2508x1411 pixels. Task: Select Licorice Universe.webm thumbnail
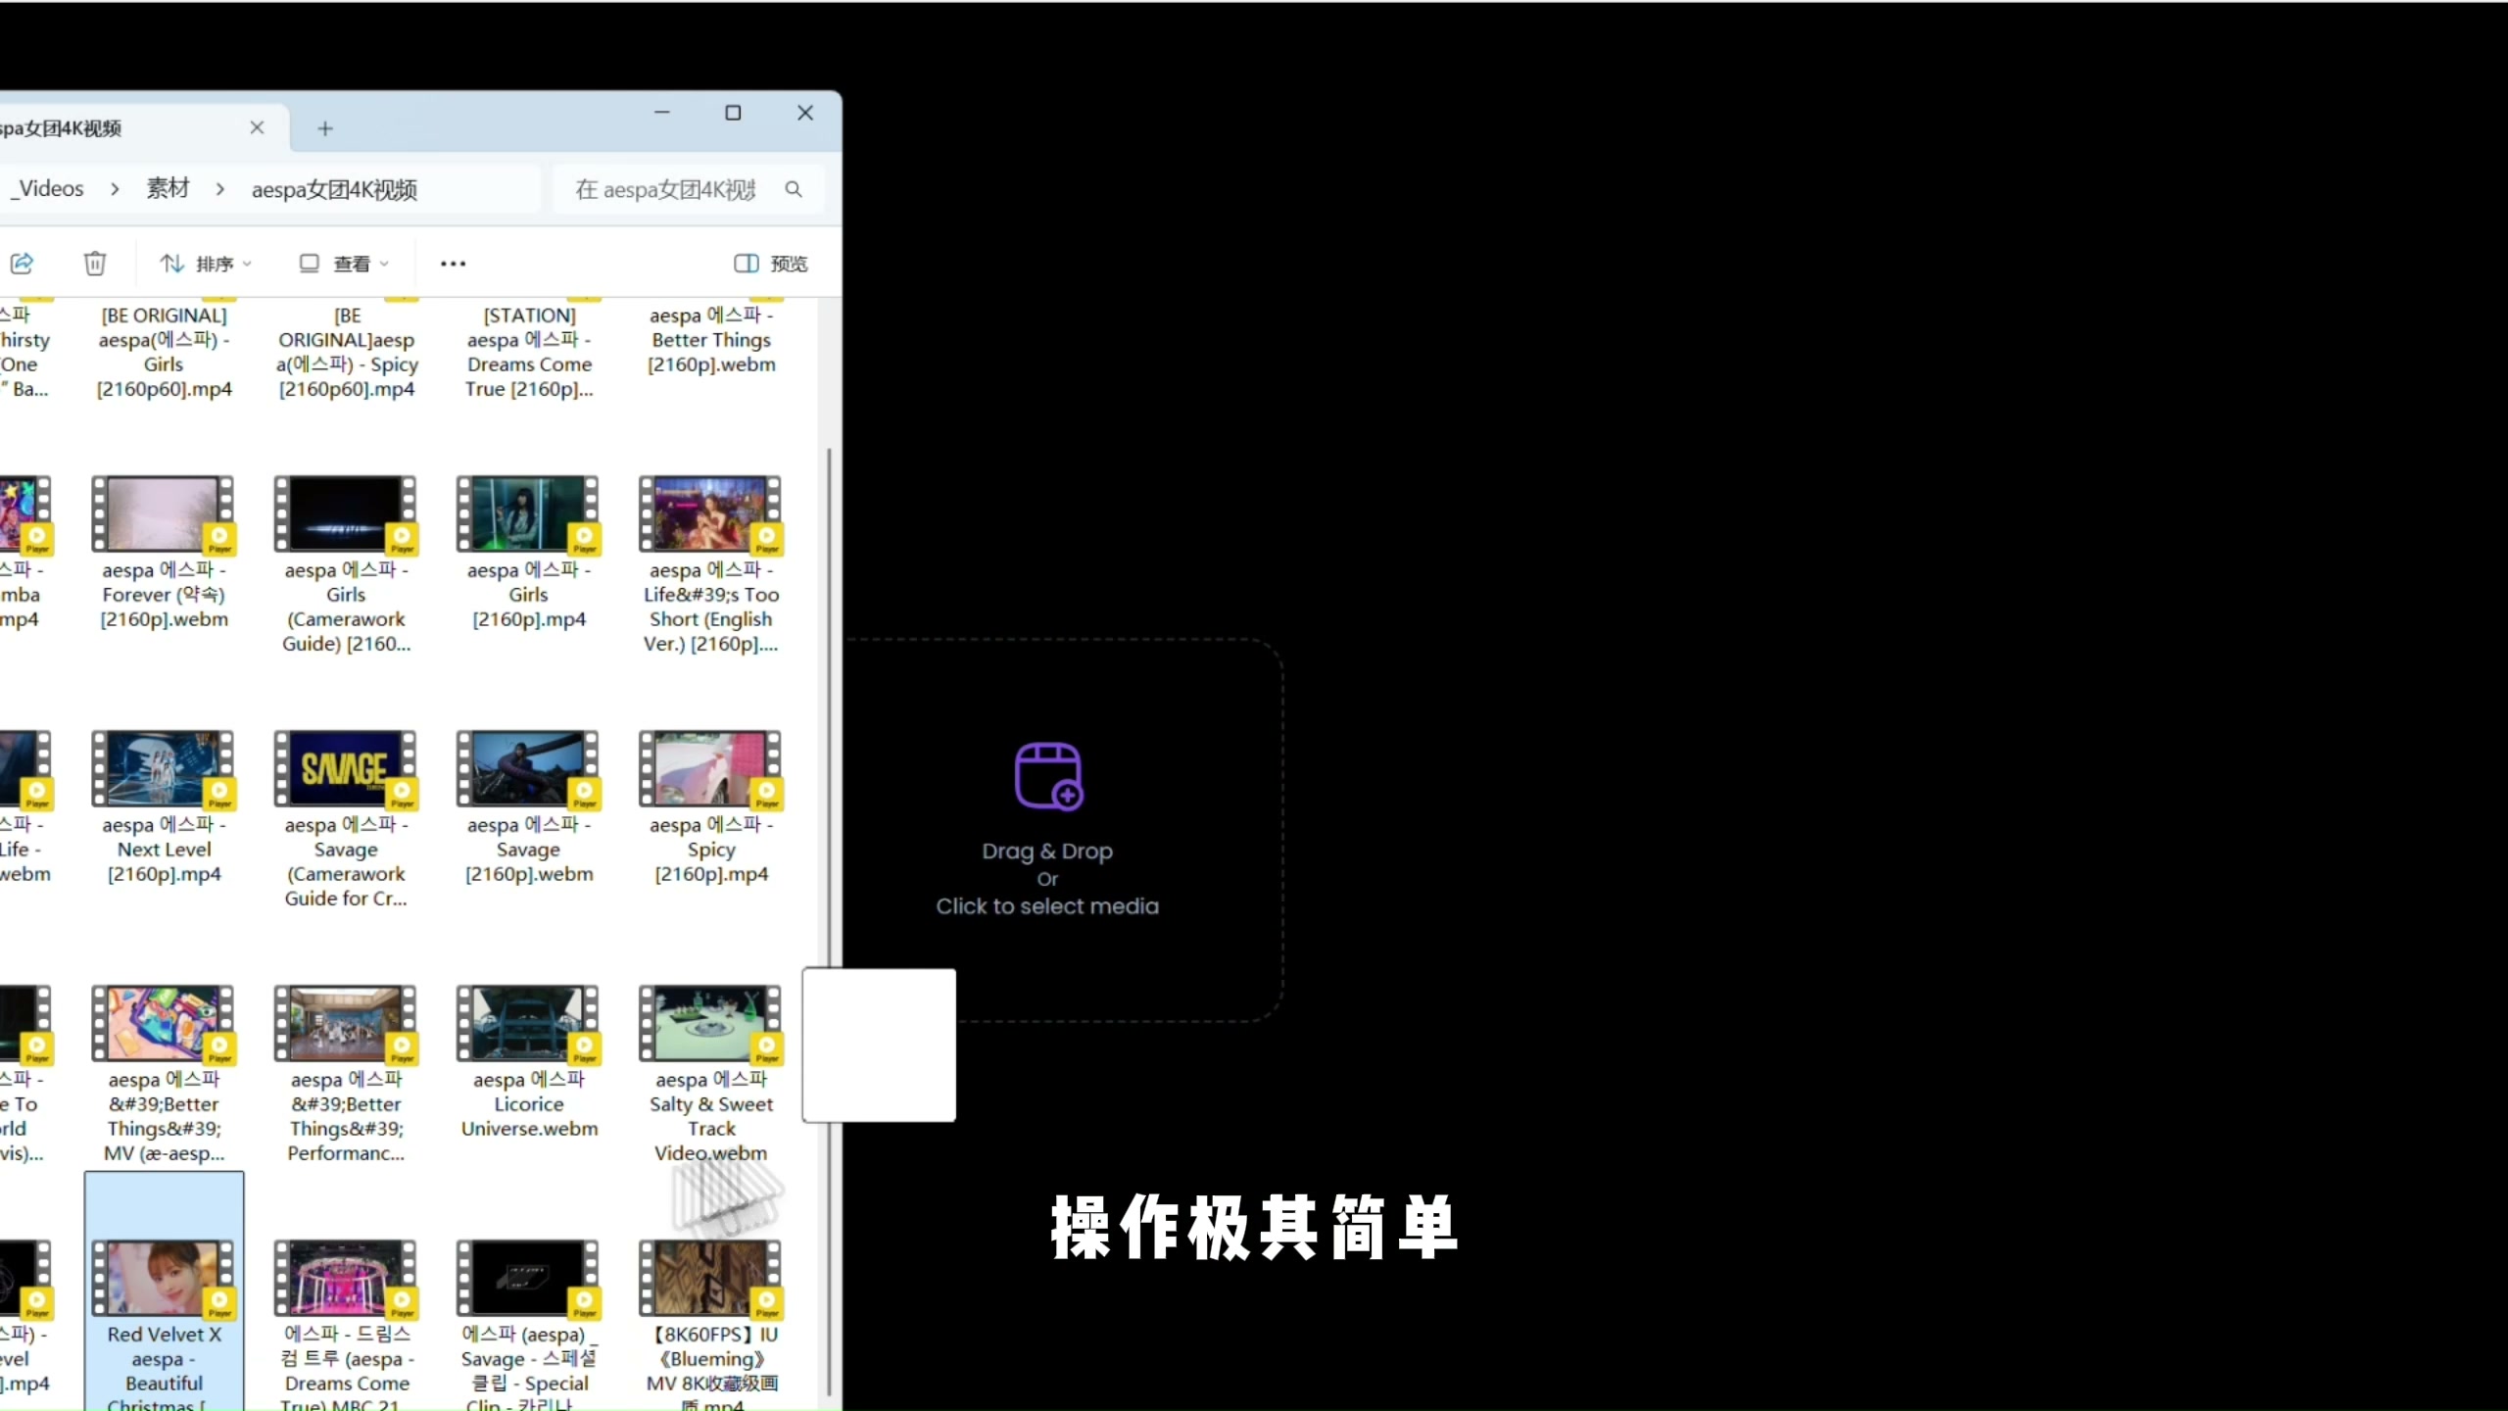tap(527, 1023)
